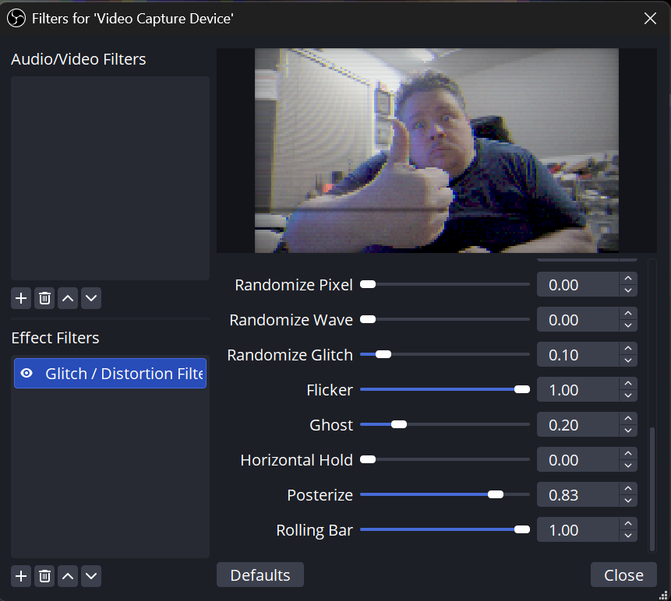Screen dimensions: 671x601
Task: Click the Close button
Action: click(623, 575)
